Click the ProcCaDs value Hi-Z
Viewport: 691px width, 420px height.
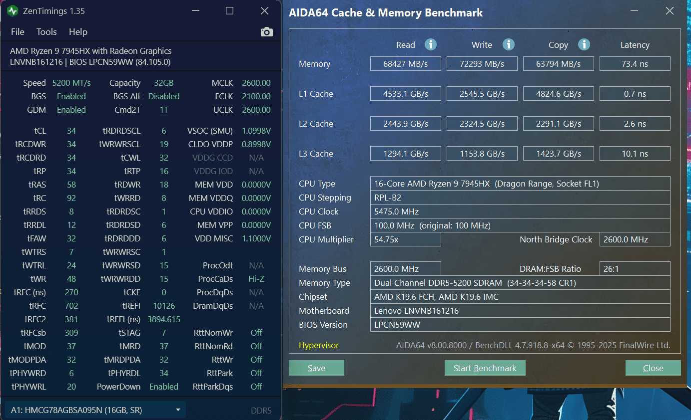256,279
